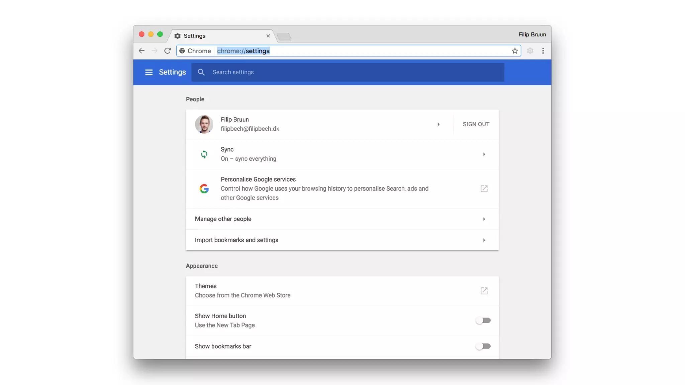The image size is (685, 385).
Task: Turn on Show bookmarks bar toggle
Action: pos(483,346)
